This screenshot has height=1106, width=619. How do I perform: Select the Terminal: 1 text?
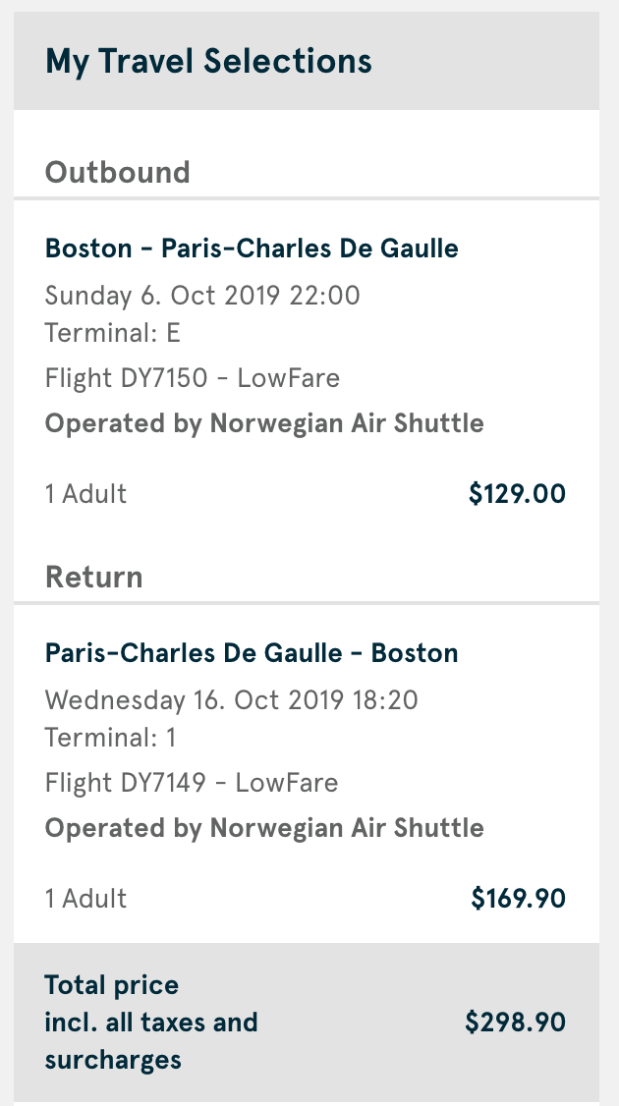point(111,738)
